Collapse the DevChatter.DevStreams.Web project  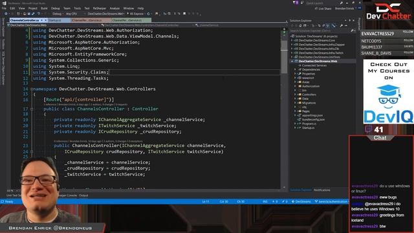click(x=292, y=61)
